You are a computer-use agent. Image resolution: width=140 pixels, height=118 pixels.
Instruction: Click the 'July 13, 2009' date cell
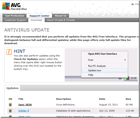click(x=107, y=111)
